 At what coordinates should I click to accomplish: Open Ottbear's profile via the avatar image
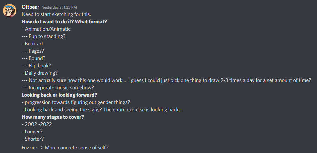point(10,10)
